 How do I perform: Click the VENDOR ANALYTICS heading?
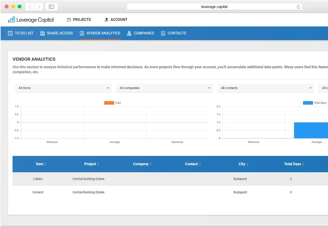tap(34, 59)
